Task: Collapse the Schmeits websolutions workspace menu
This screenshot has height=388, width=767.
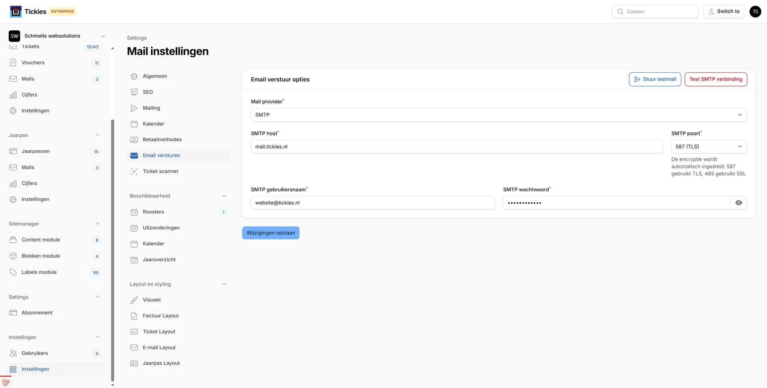Action: 103,36
